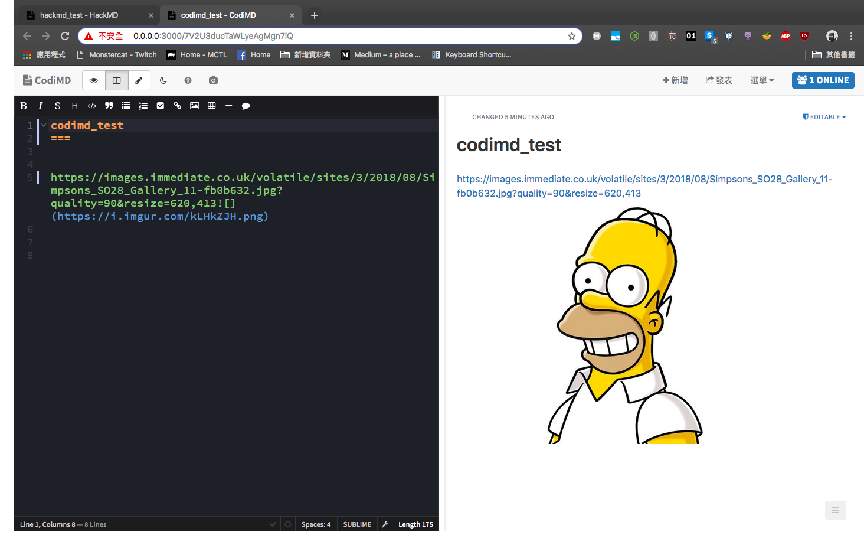Open editor preferences wrench icon

[x=385, y=524]
